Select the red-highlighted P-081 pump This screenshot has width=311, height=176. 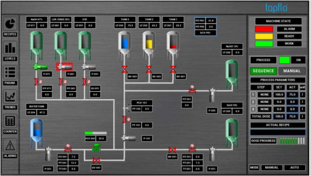[64, 67]
